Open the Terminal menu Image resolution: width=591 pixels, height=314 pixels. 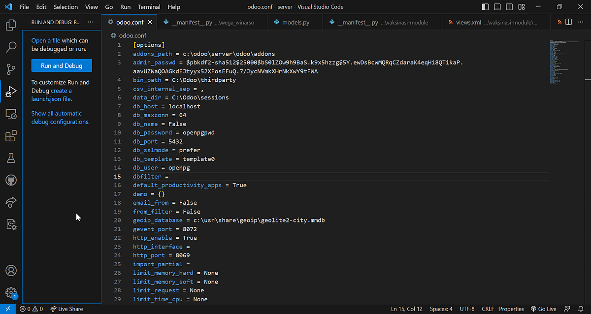click(149, 7)
